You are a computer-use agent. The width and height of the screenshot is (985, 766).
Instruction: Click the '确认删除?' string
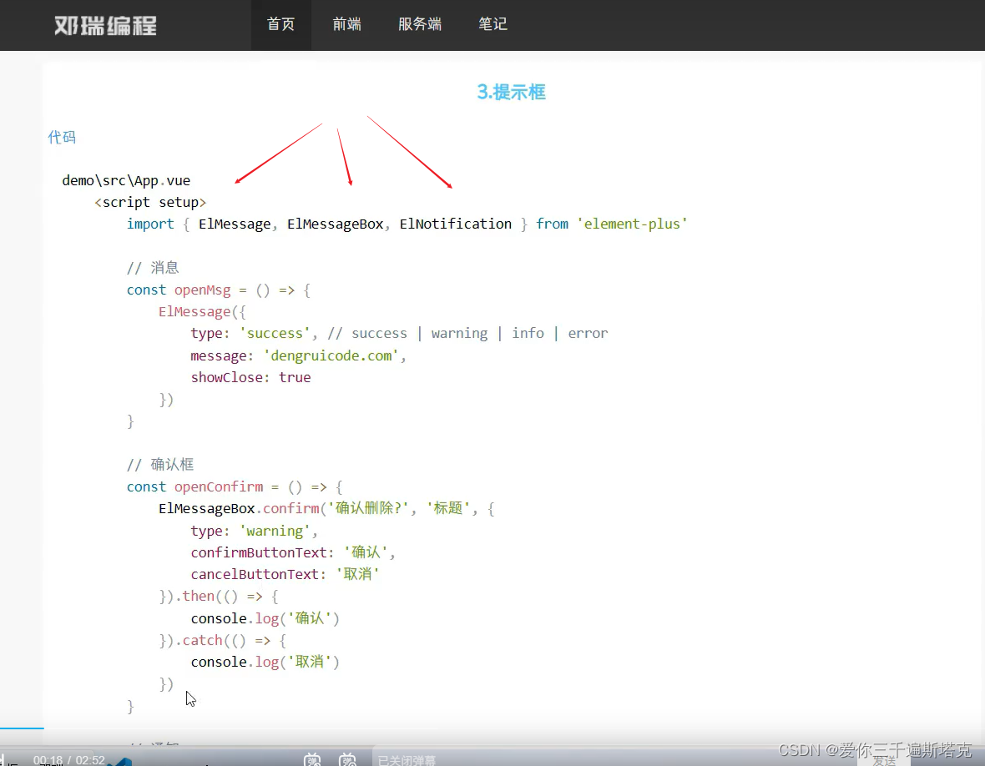[368, 508]
